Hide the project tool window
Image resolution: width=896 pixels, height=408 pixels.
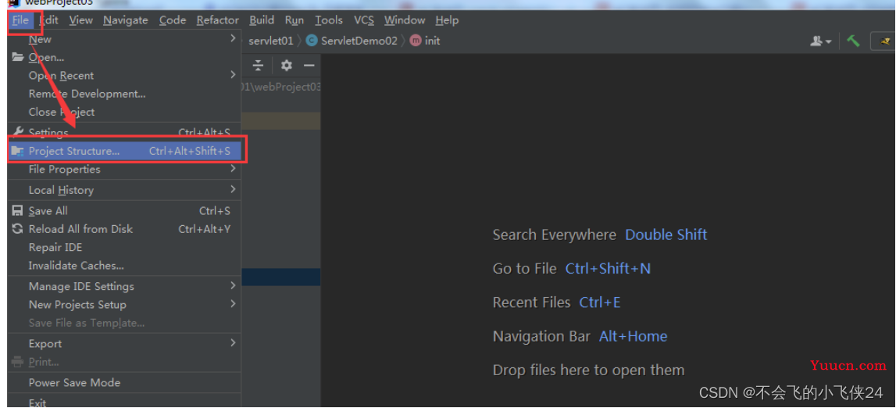point(309,65)
